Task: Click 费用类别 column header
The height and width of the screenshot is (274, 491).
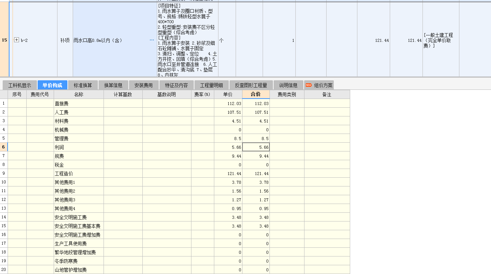Action: [287, 94]
